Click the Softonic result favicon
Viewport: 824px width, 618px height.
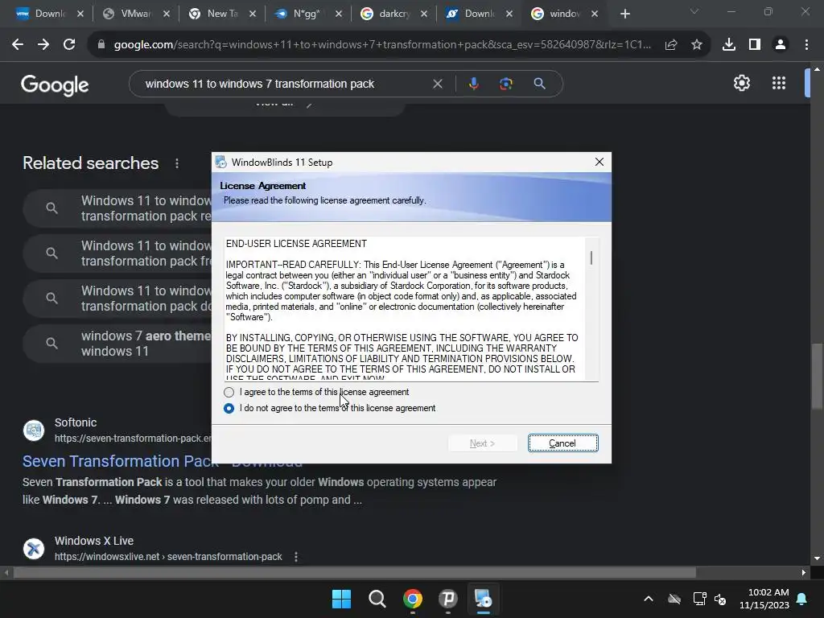(34, 431)
